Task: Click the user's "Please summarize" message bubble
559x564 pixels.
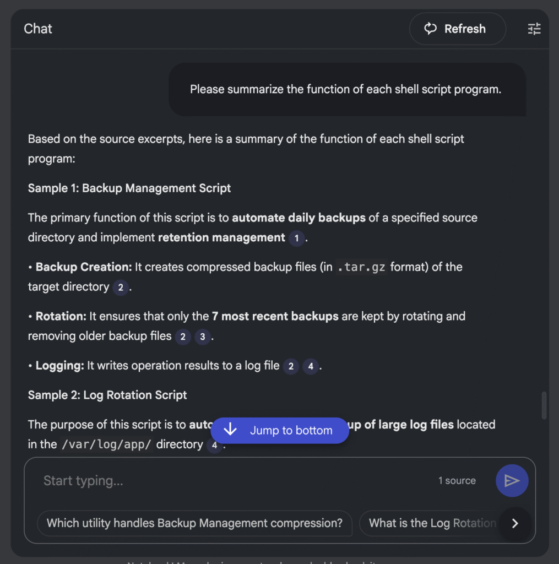Action: pyautogui.click(x=346, y=90)
